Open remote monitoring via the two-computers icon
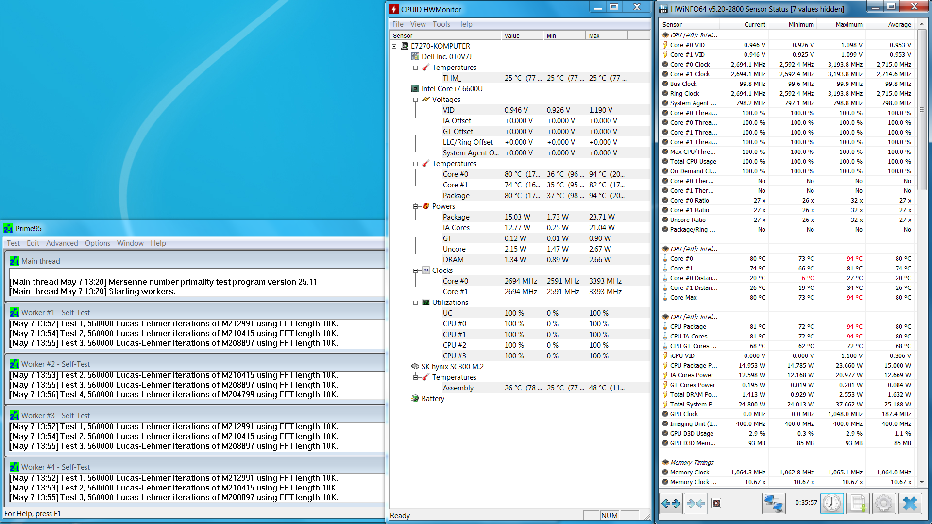 point(773,504)
